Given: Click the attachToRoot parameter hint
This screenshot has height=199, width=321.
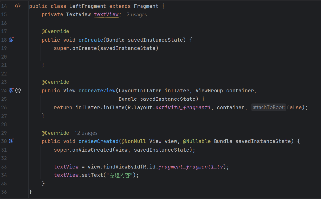Looking at the screenshot, I should [x=268, y=107].
